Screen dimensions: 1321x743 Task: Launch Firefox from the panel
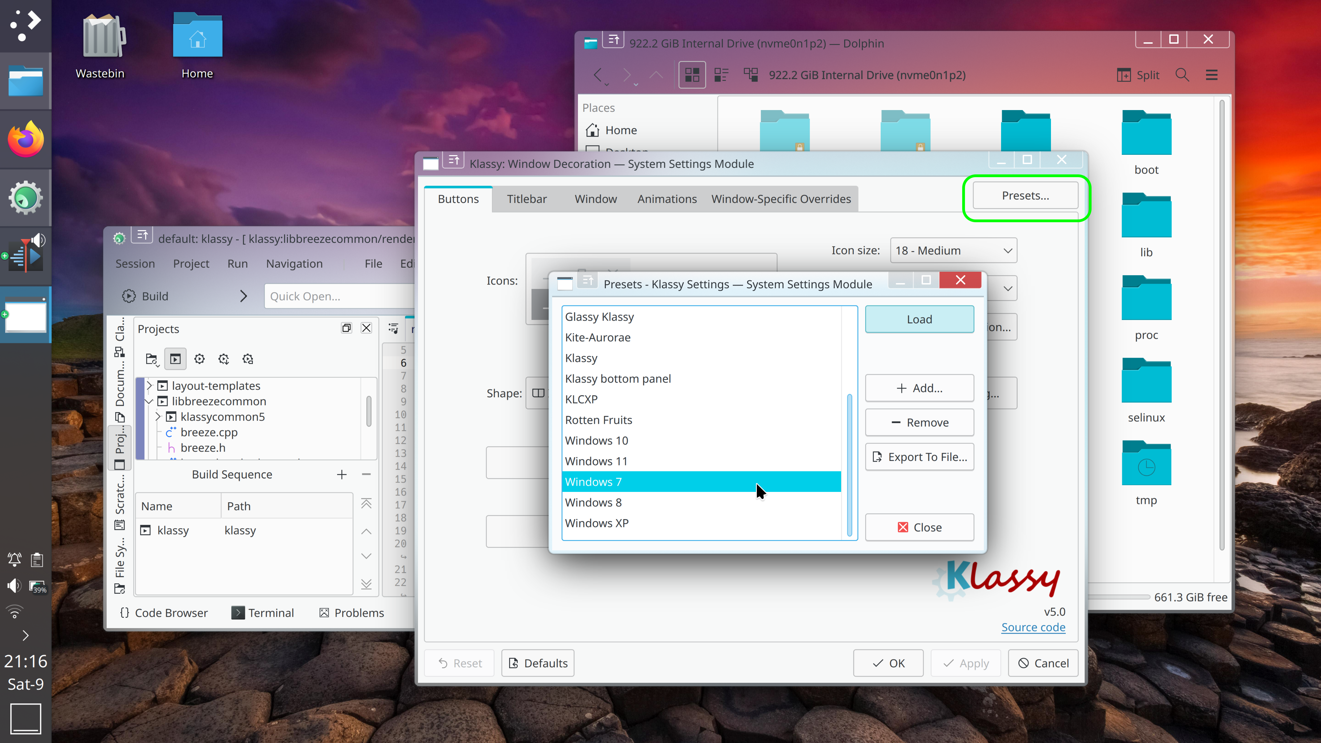tap(25, 139)
